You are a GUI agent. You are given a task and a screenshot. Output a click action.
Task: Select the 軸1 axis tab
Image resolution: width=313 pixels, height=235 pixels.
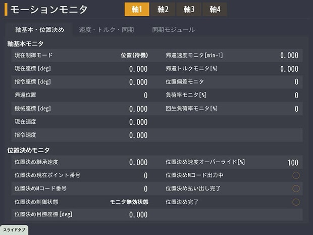(x=137, y=10)
